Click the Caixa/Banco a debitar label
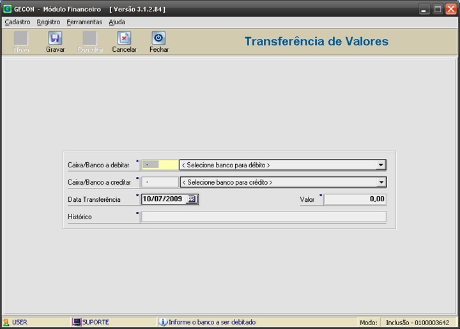This screenshot has height=329, width=460. click(98, 165)
